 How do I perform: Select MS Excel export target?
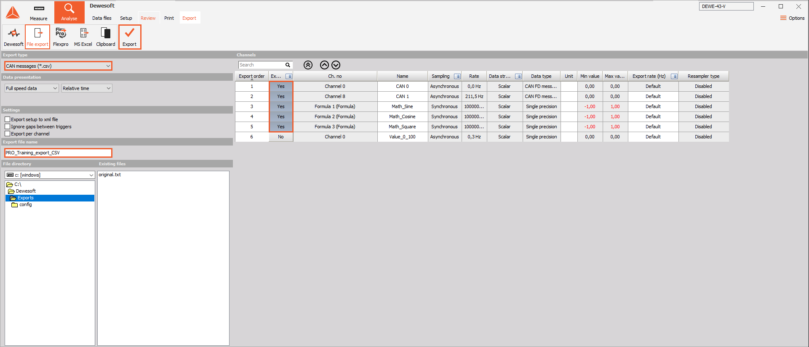[x=83, y=37]
